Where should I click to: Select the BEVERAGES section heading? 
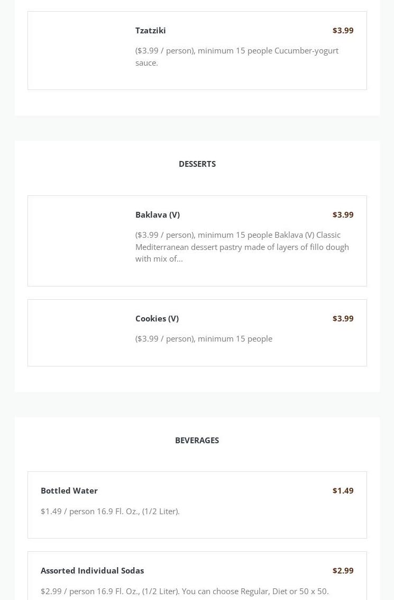point(197,440)
